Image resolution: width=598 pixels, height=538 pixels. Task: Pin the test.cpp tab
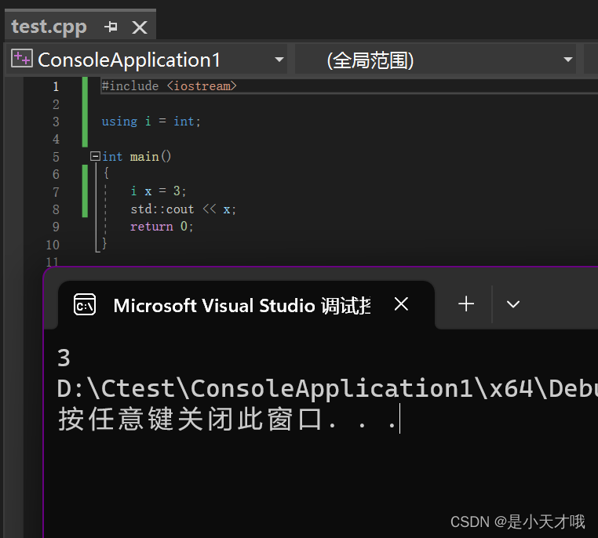(111, 27)
